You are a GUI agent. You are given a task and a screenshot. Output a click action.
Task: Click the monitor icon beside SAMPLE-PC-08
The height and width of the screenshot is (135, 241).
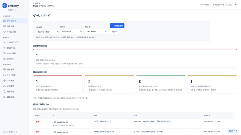[x=55, y=132]
